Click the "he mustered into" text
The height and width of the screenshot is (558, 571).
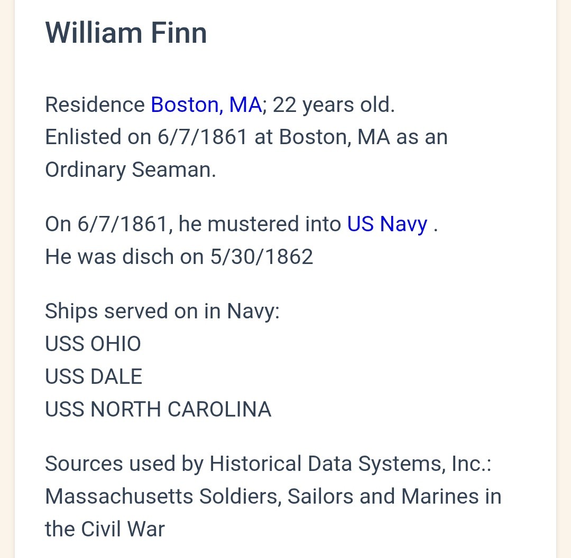tap(260, 224)
